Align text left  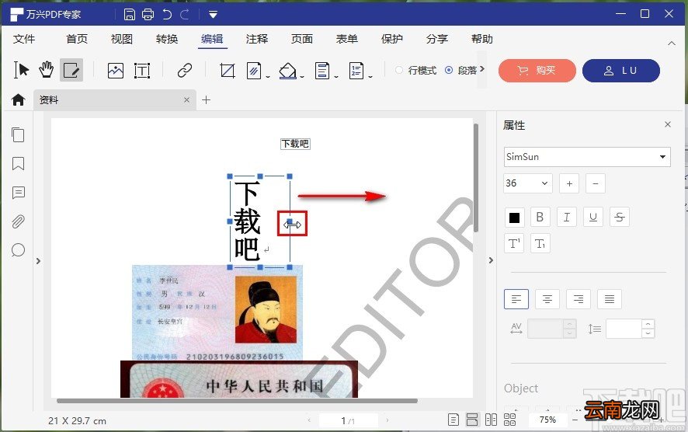tap(516, 299)
